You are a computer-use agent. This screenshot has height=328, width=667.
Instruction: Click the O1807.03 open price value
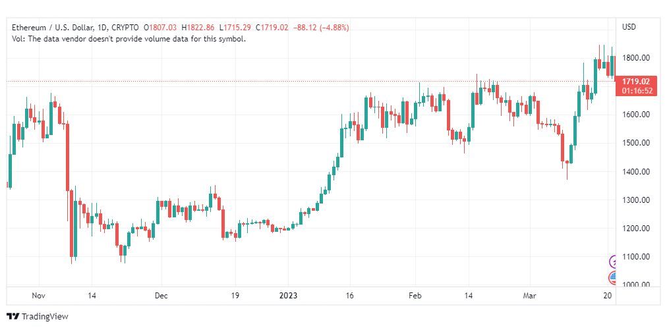160,28
